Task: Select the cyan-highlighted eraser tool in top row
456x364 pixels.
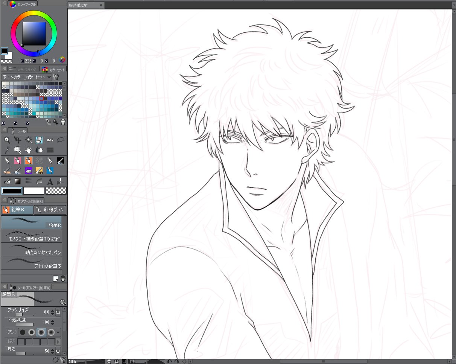Action: 39,140
